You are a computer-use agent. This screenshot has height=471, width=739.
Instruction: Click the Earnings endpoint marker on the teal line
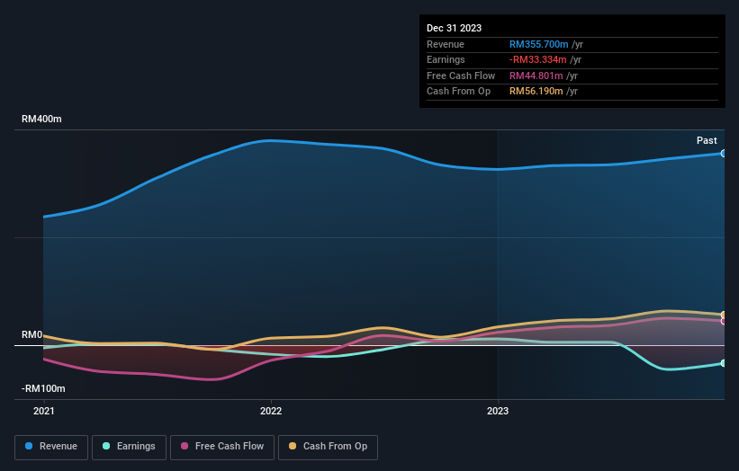point(723,363)
